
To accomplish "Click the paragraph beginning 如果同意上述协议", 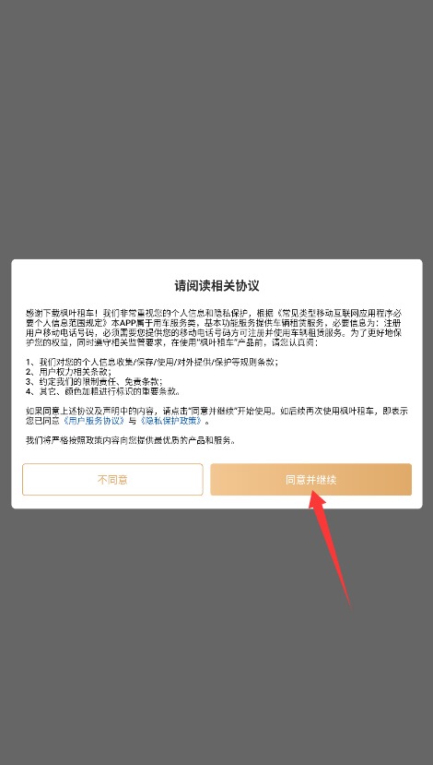I will point(216,415).
